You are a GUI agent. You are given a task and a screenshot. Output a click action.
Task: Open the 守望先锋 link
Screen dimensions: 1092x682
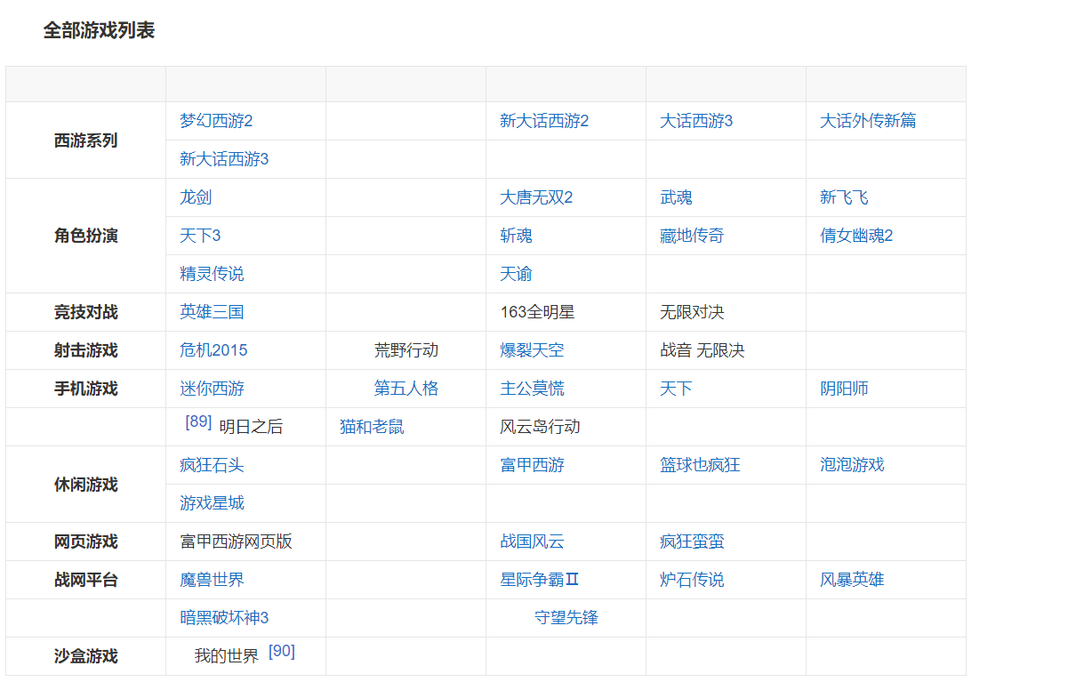pyautogui.click(x=566, y=618)
